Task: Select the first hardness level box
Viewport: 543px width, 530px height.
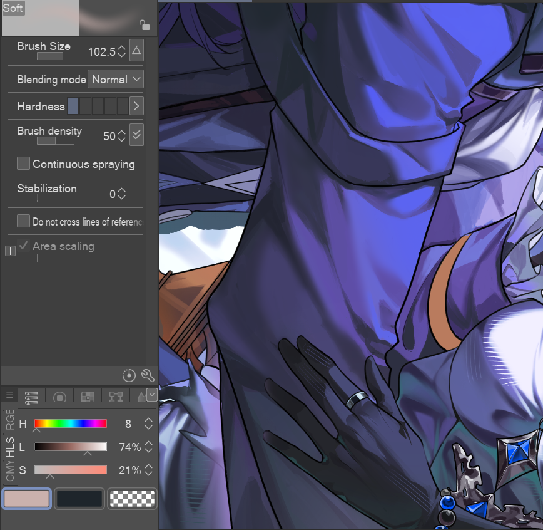Action: pos(73,106)
